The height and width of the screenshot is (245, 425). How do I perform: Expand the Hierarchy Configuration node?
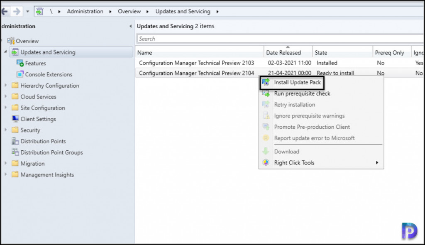(5, 85)
